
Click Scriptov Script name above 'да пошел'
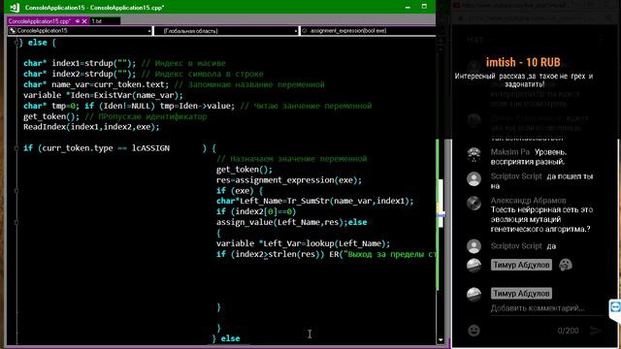[x=516, y=176]
